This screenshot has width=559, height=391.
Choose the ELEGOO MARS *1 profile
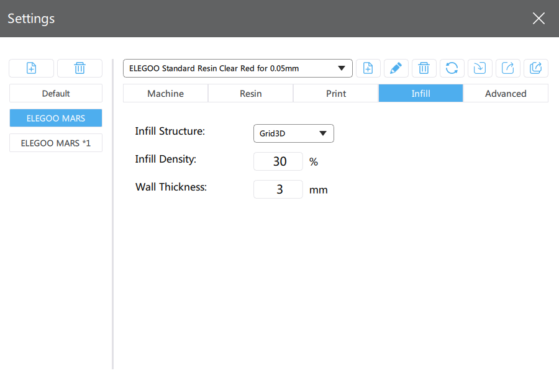point(56,143)
